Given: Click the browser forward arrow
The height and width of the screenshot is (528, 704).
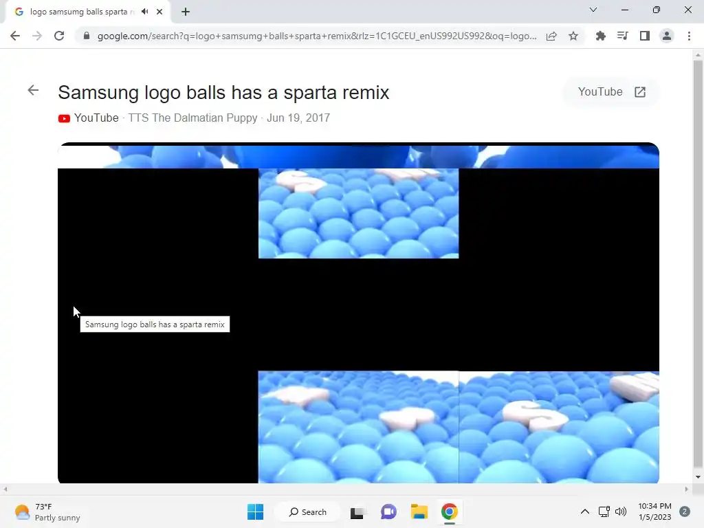Looking at the screenshot, I should (x=37, y=36).
